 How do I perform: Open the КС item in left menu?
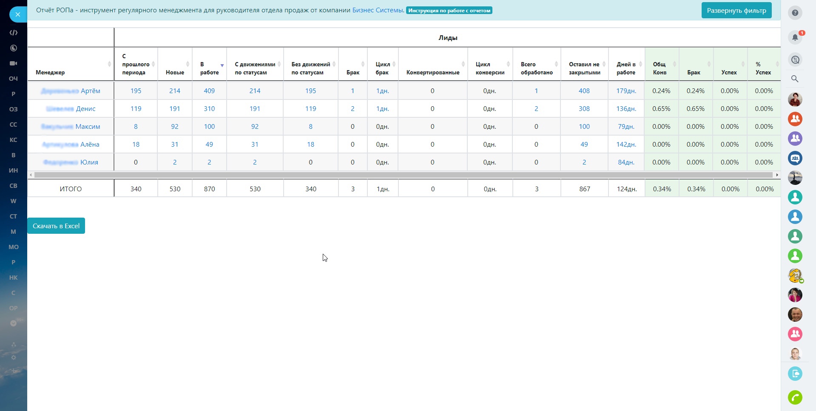point(13,140)
